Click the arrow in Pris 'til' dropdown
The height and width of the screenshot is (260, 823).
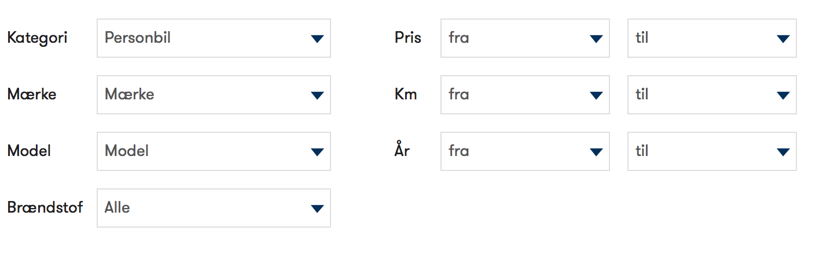click(x=783, y=39)
